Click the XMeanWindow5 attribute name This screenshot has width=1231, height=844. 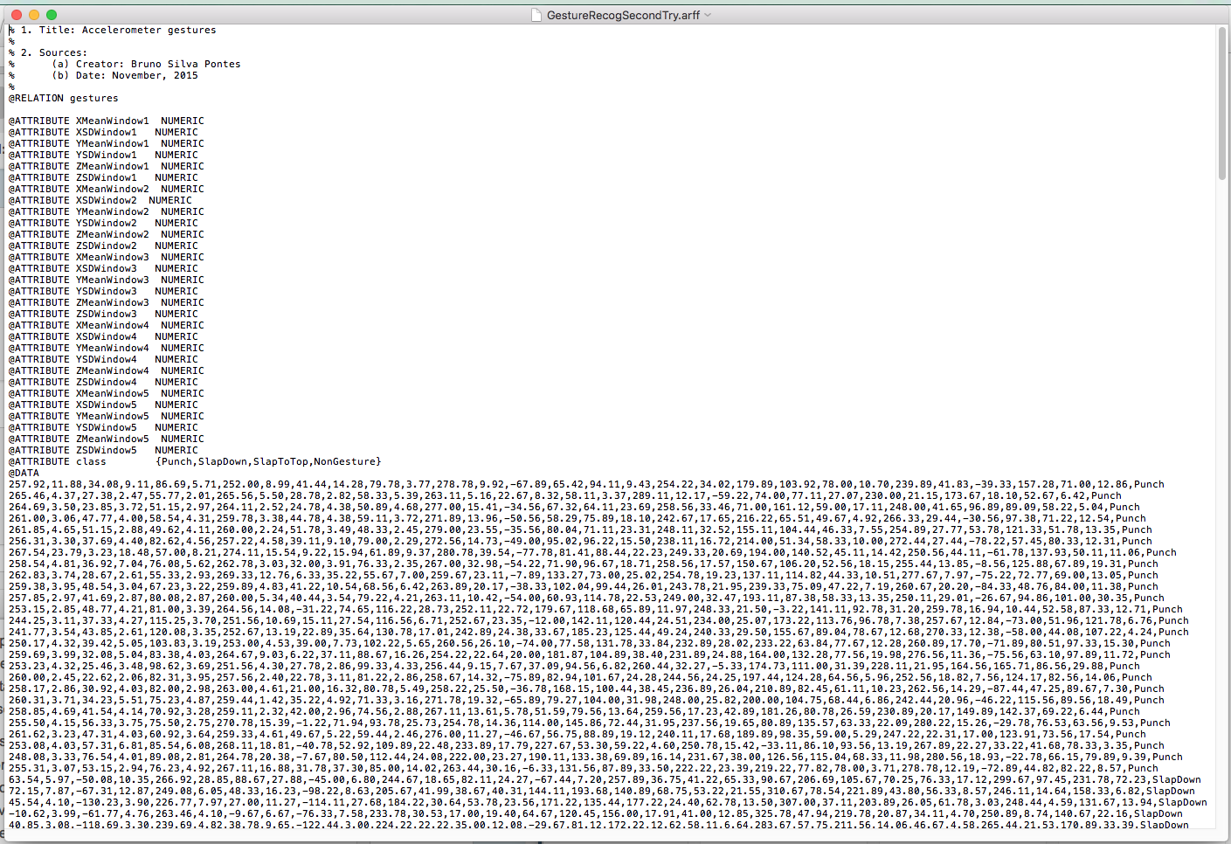point(112,393)
